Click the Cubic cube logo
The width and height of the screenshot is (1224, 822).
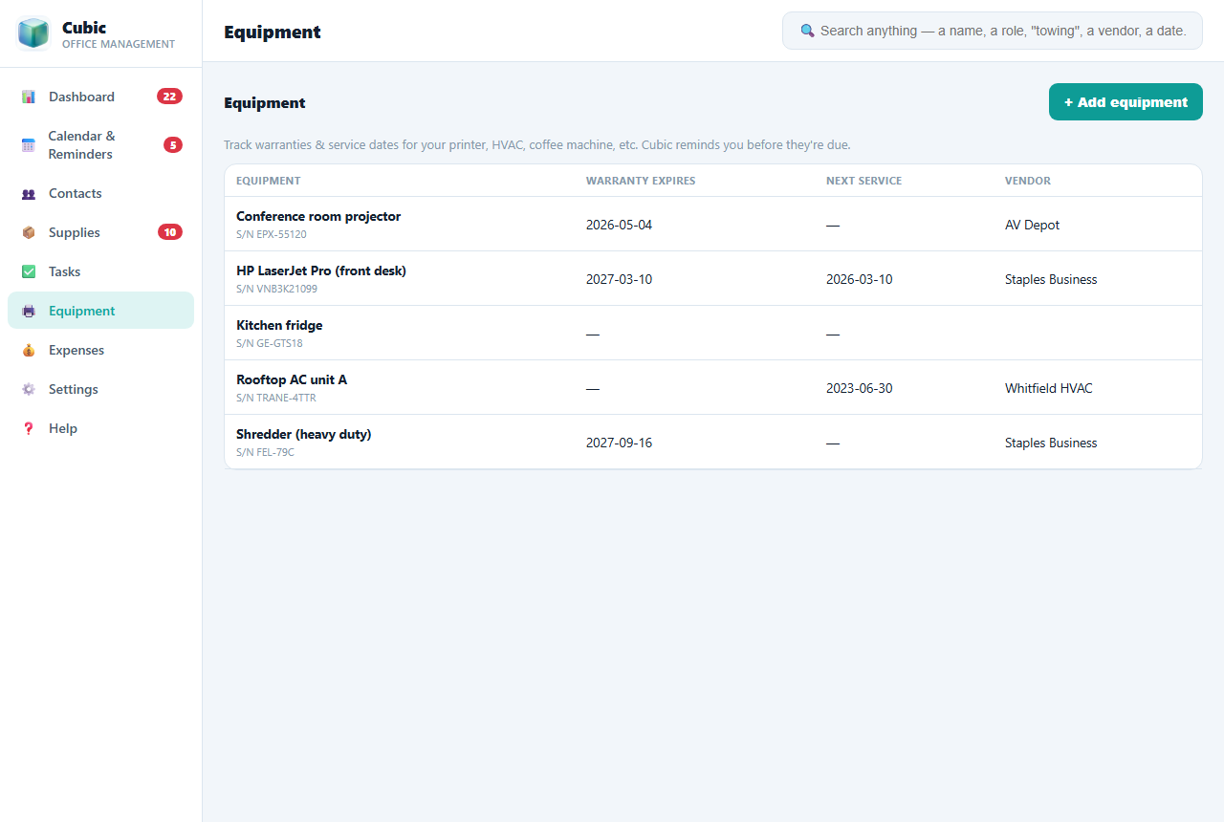[33, 33]
